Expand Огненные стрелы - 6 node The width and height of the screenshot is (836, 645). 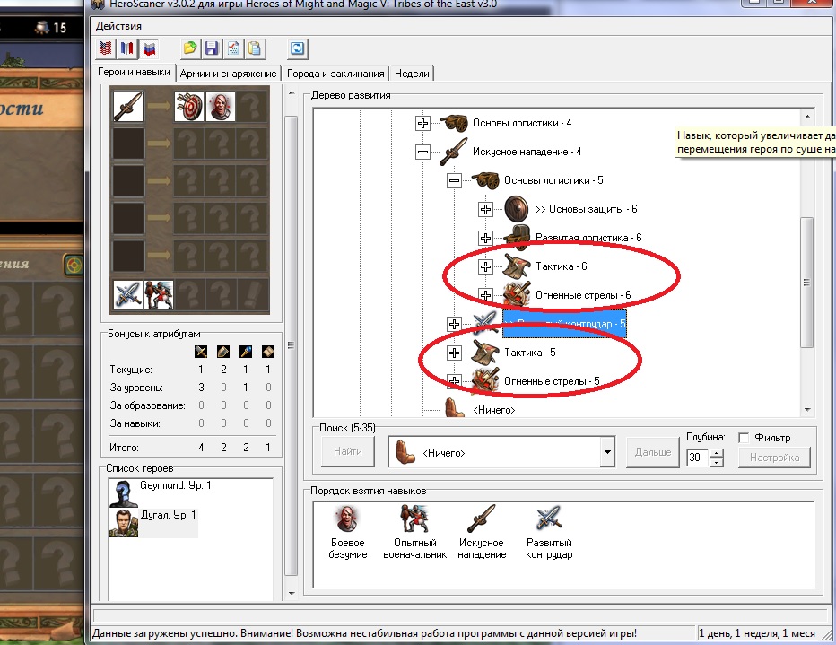pos(485,295)
